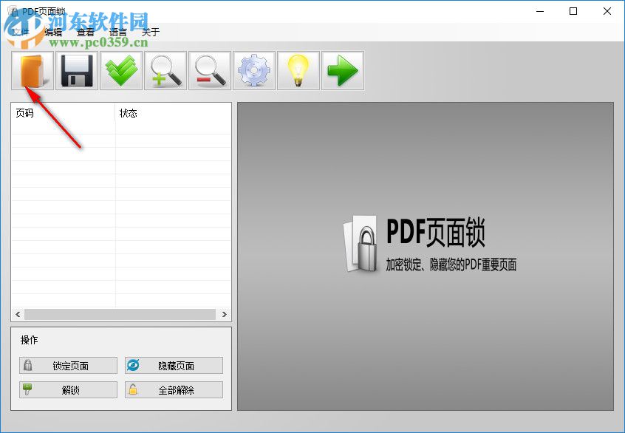
Task: Open settings with the gear toolbar icon
Action: 253,70
